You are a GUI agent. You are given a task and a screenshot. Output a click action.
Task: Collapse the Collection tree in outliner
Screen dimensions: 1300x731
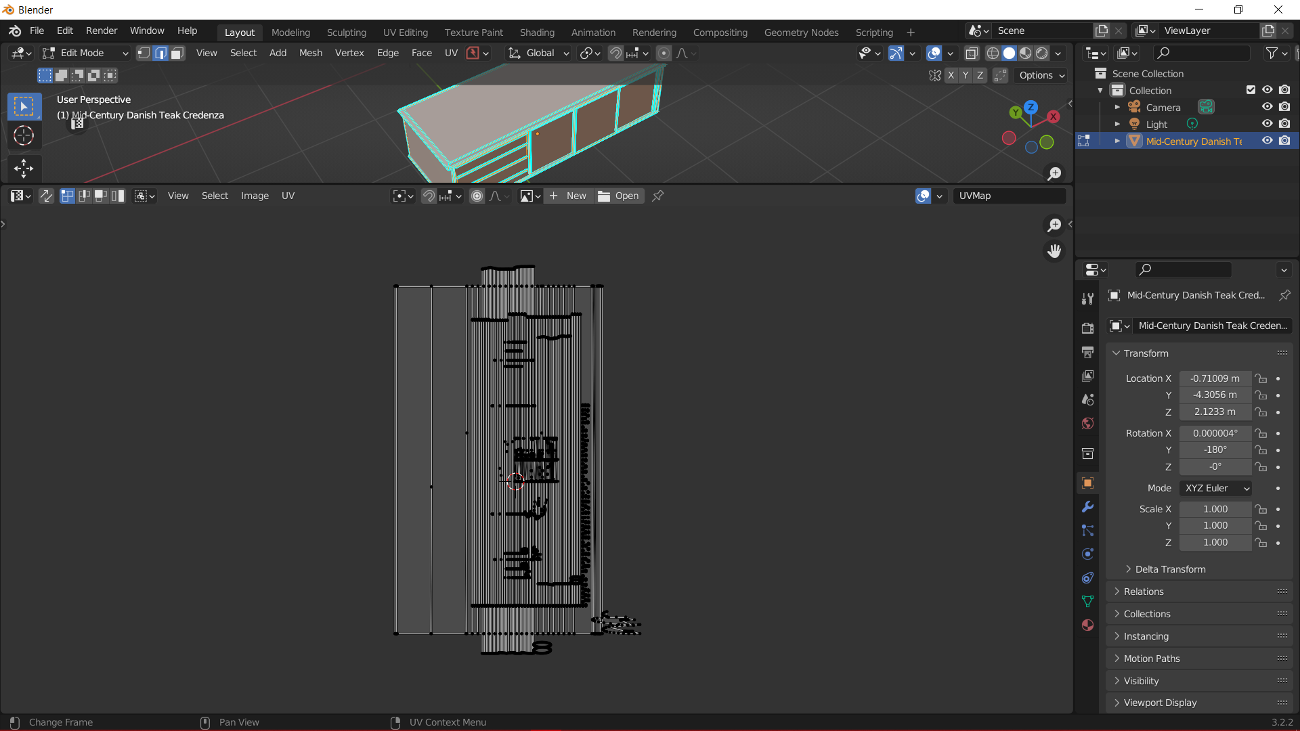(x=1100, y=90)
